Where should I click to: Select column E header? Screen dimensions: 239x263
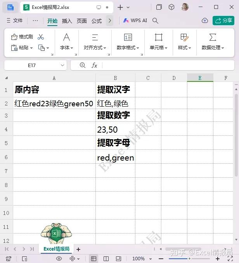200,78
